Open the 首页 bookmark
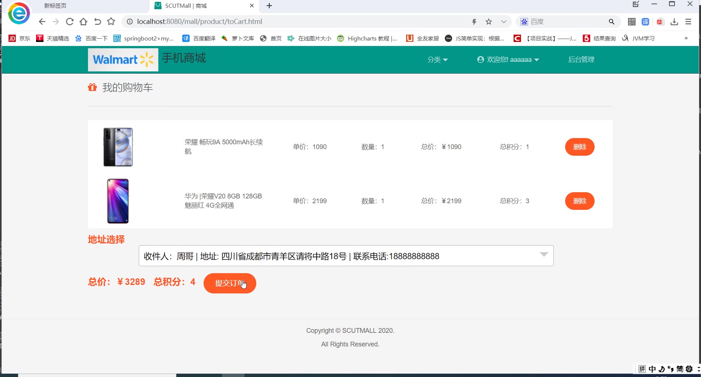The image size is (701, 377). tap(271, 38)
